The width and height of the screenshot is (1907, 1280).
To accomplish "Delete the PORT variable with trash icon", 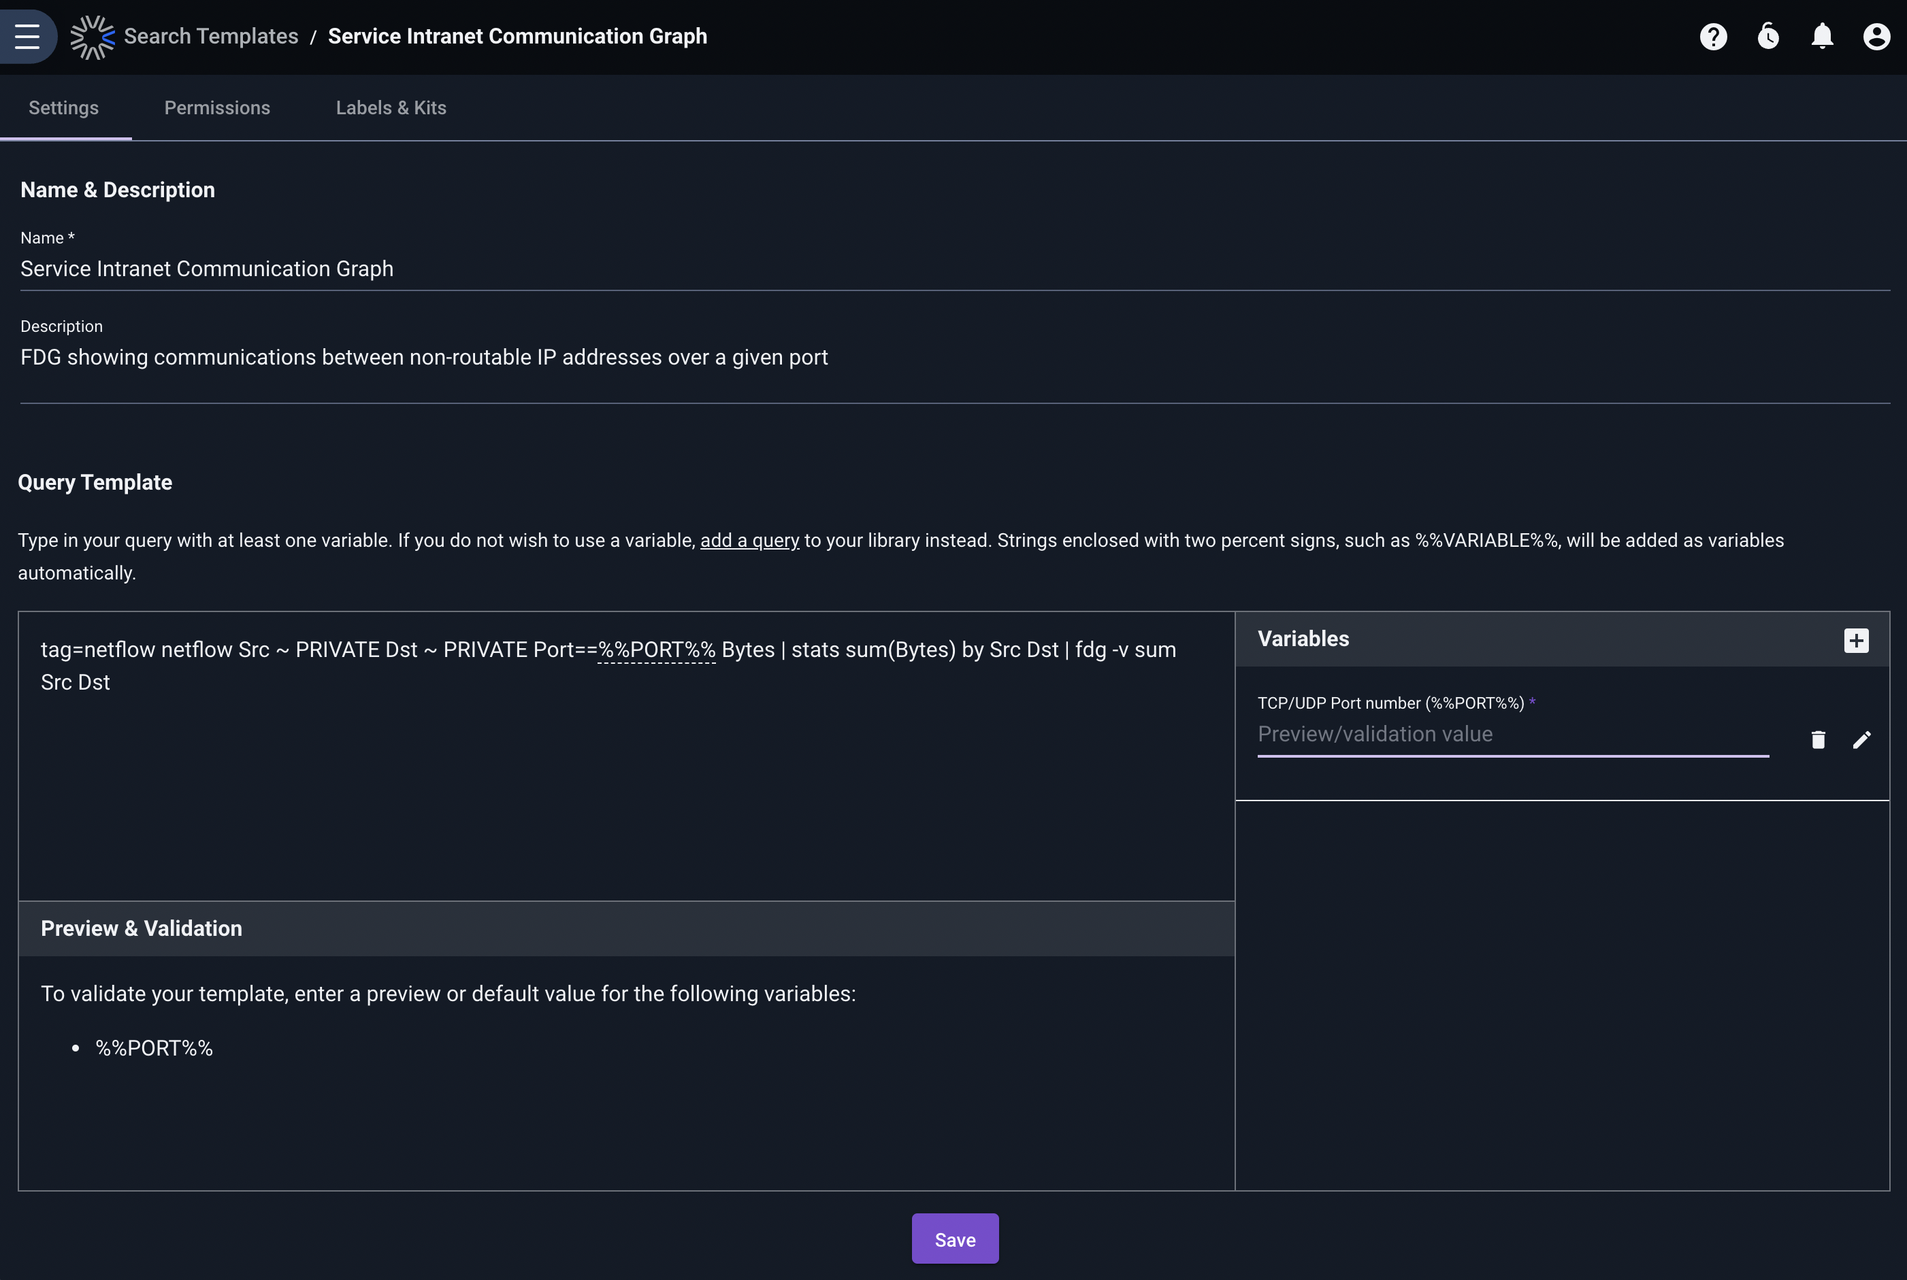I will click(x=1818, y=739).
